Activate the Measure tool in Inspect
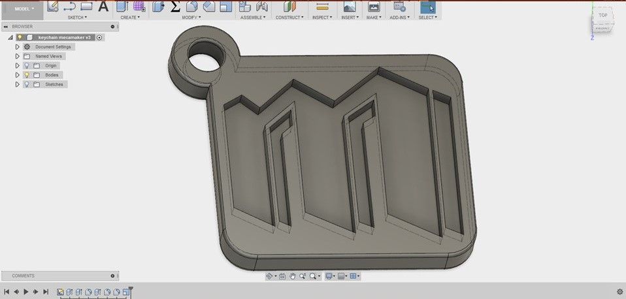Screen dimensions: 626x299 click(x=321, y=7)
